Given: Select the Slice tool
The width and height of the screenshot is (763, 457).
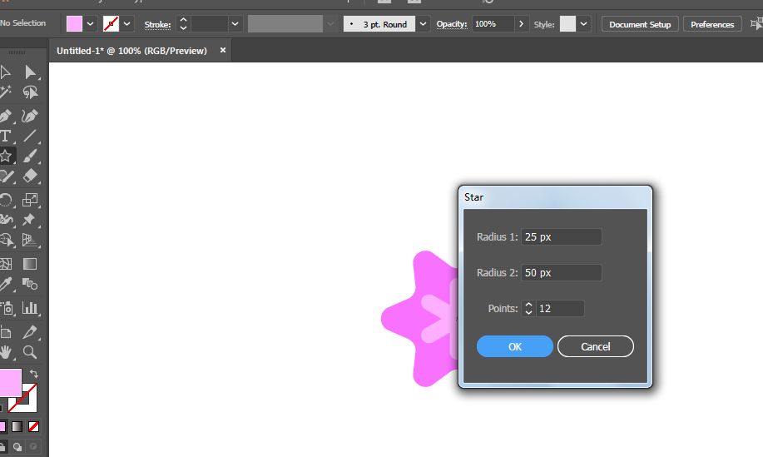Looking at the screenshot, I should (30, 332).
